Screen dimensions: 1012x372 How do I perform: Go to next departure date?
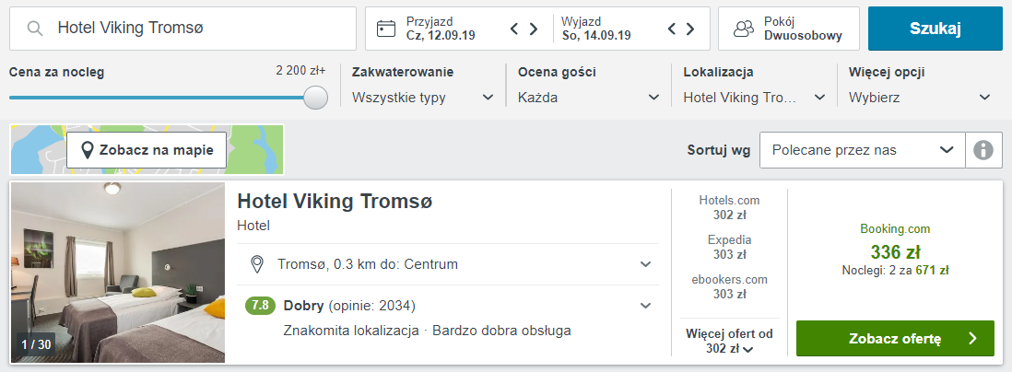689,29
